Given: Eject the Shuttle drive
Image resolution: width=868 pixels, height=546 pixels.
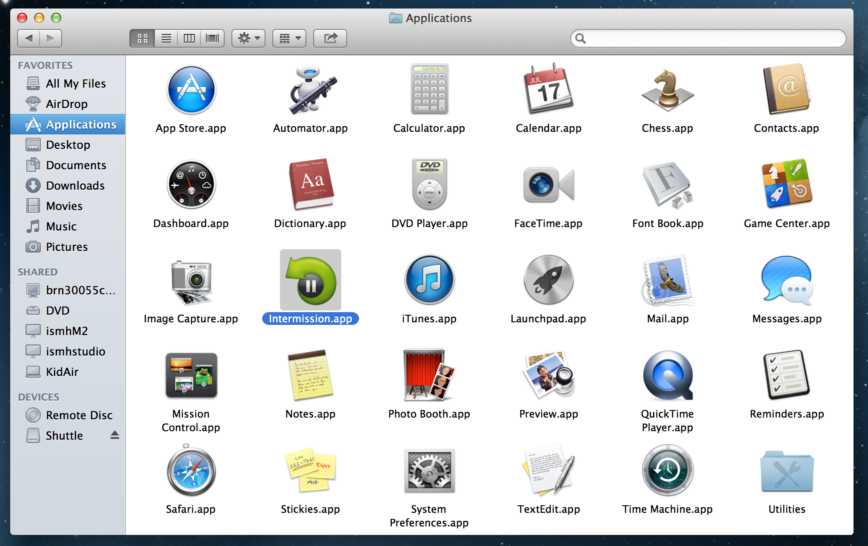Looking at the screenshot, I should [x=115, y=435].
